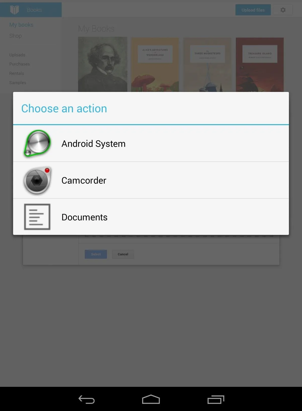Screen dimensions: 302x411
Task: Tap the Documents page icon
Action: [37, 217]
